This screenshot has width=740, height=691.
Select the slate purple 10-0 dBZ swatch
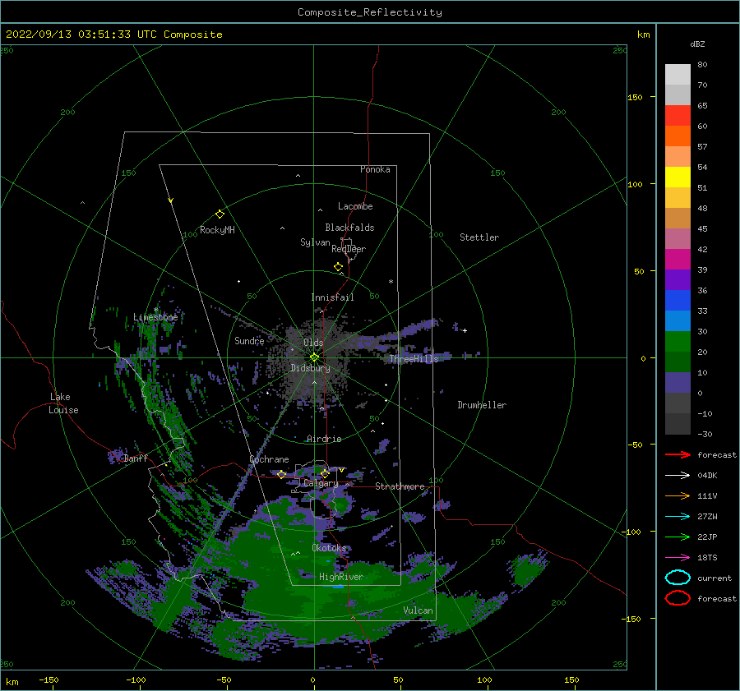(x=678, y=383)
